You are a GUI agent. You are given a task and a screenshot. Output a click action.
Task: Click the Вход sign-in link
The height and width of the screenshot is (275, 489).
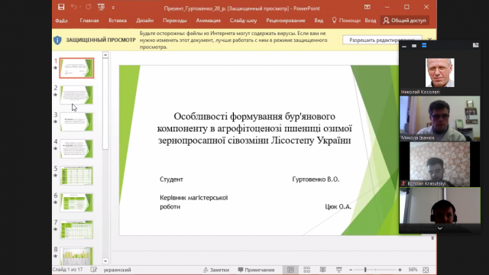tap(370, 21)
